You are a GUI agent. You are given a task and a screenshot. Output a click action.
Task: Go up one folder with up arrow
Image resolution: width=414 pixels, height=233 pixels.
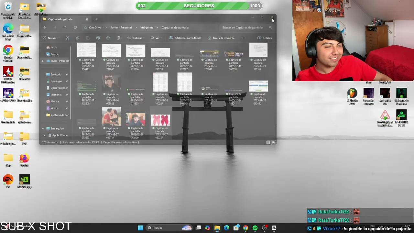tap(65, 28)
